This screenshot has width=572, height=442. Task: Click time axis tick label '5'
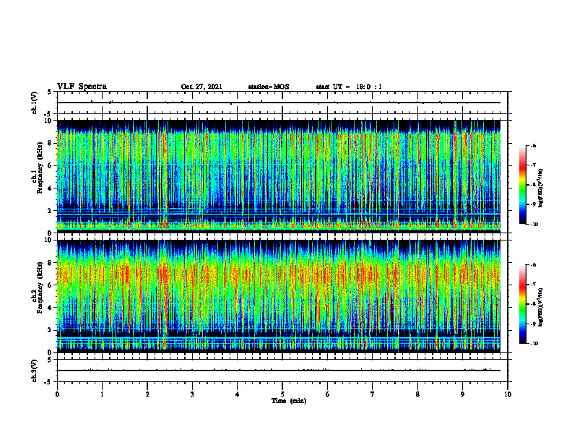coord(282,394)
